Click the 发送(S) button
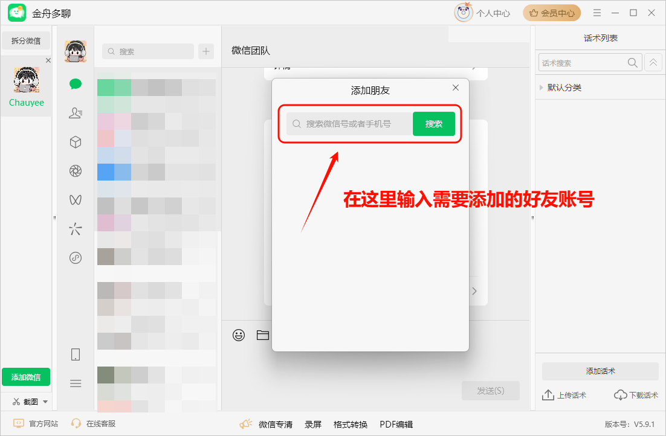Screen dimensions: 666x436 (x=491, y=391)
